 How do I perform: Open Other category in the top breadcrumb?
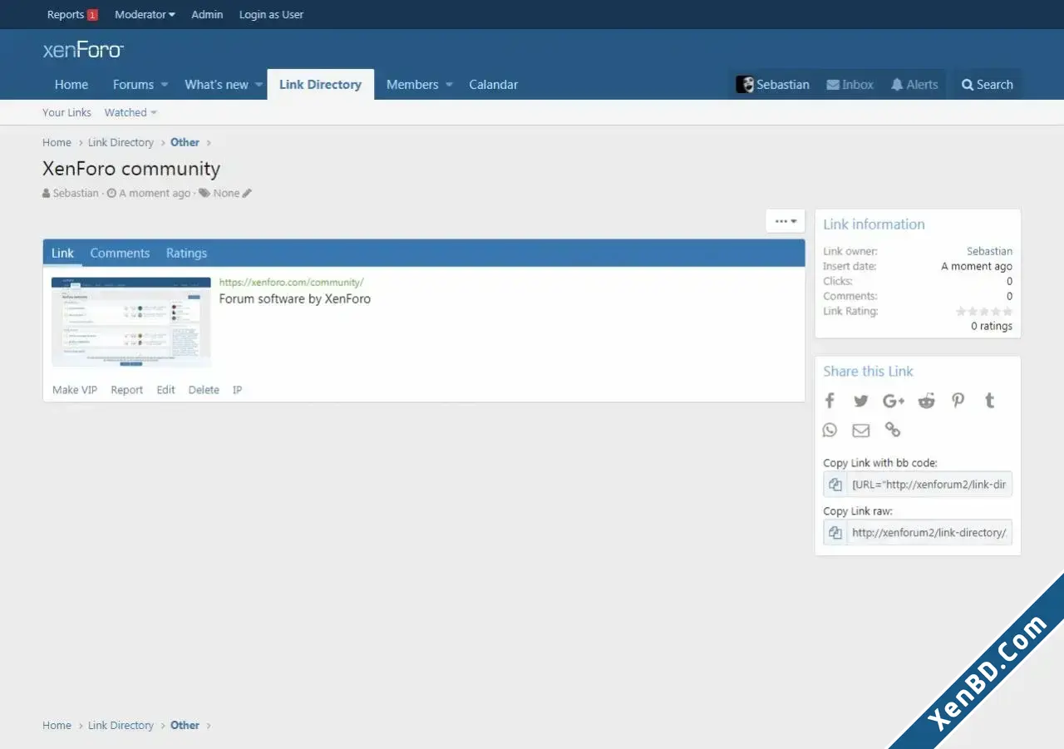[x=185, y=143]
